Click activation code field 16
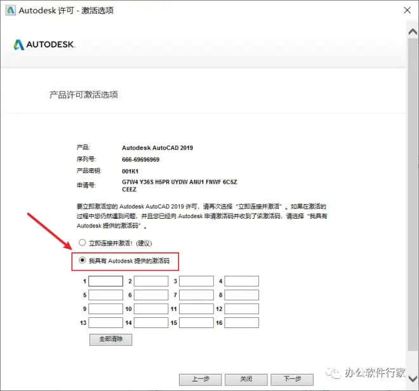This screenshot has width=419, height=391. pos(242,323)
